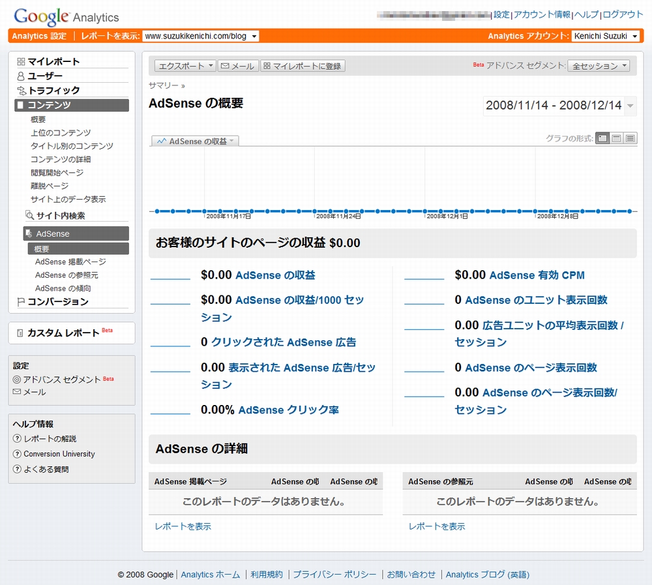652x585 pixels.
Task: Click the graph point at 2008年11月24日
Action: 314,211
